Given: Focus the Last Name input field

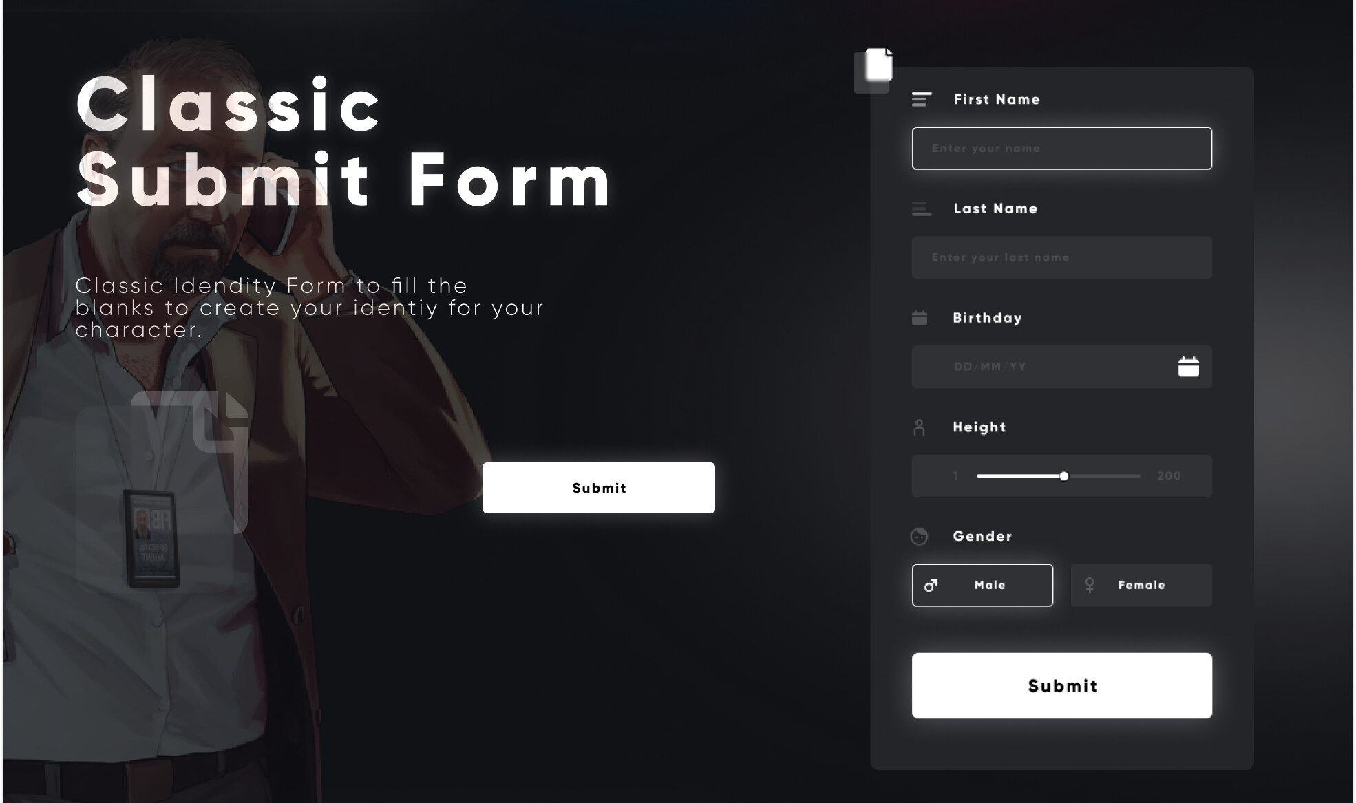Looking at the screenshot, I should 1062,258.
